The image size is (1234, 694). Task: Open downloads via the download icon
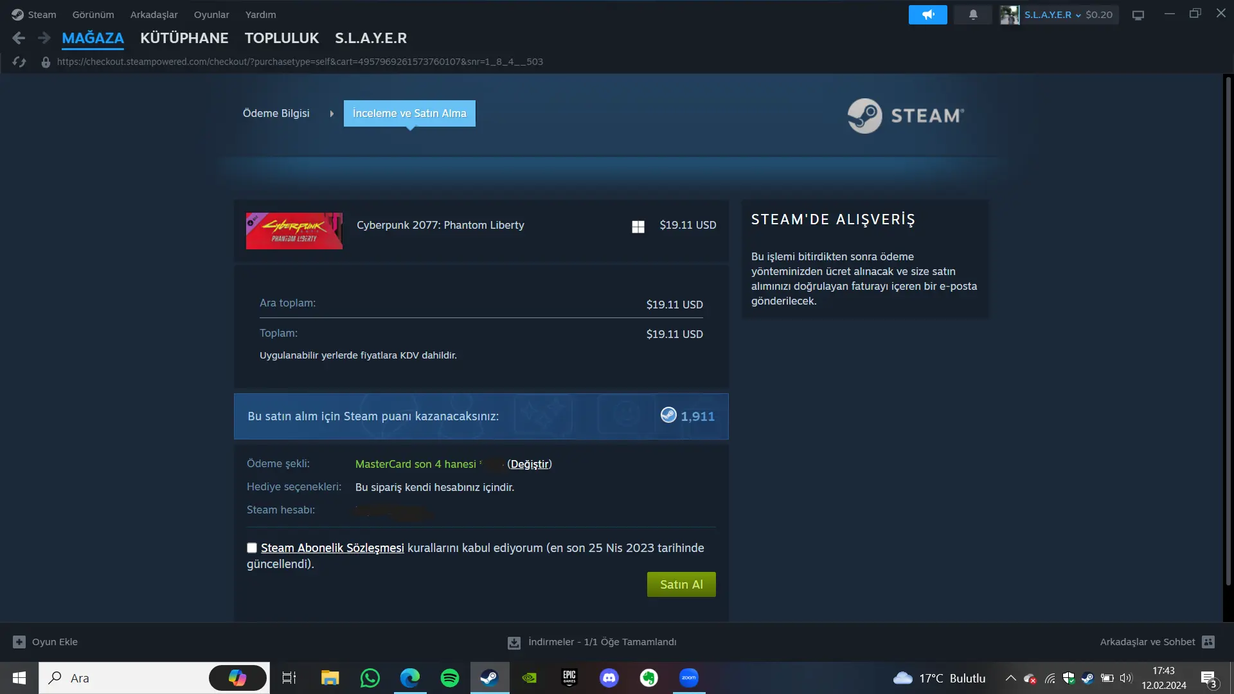point(514,642)
